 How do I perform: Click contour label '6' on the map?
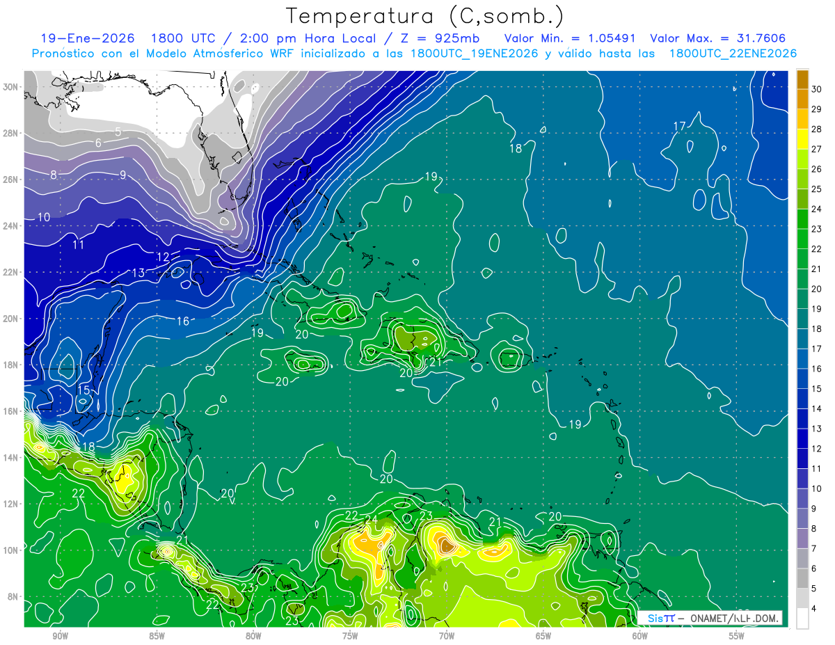click(x=98, y=143)
